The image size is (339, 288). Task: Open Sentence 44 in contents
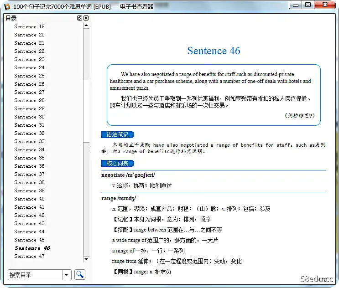[x=29, y=231]
